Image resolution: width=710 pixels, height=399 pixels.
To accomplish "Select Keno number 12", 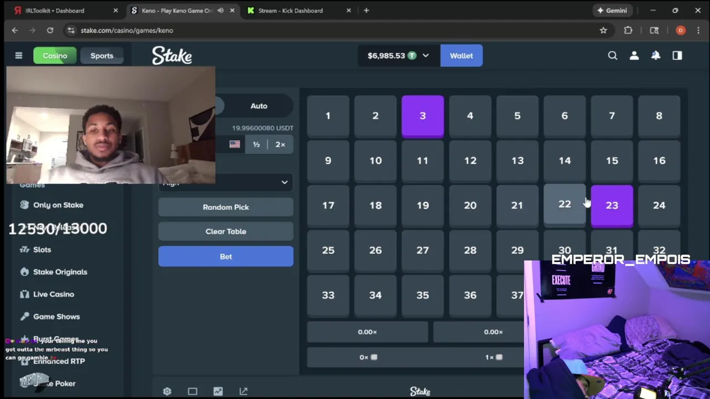I will 470,161.
